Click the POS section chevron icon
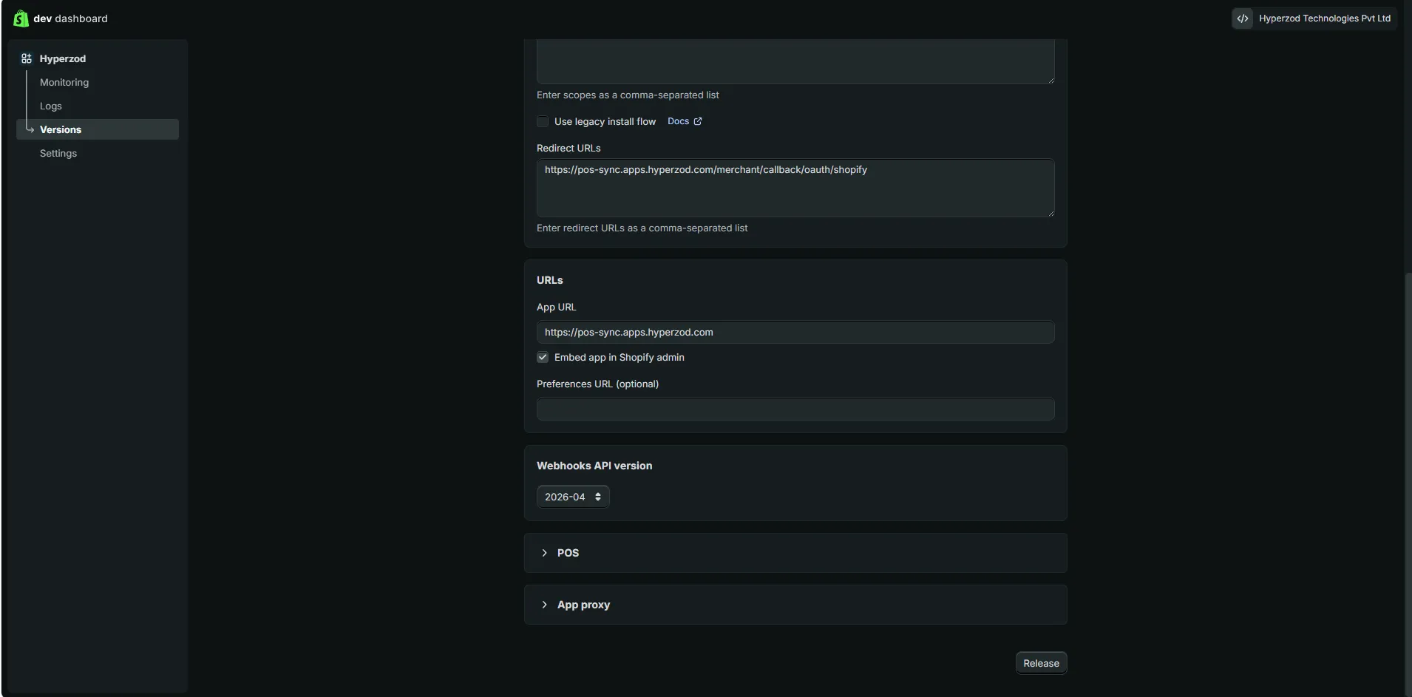 [x=545, y=553]
